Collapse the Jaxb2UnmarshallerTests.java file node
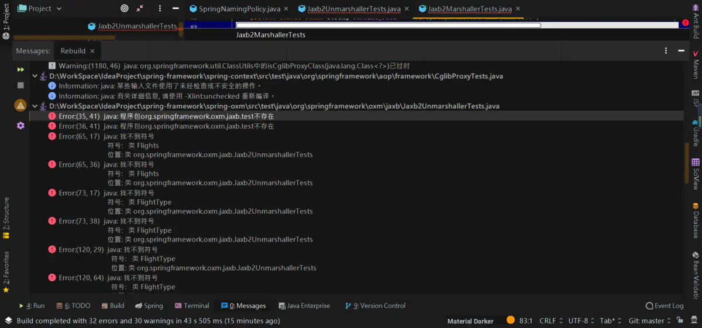The image size is (702, 328). pyautogui.click(x=35, y=106)
